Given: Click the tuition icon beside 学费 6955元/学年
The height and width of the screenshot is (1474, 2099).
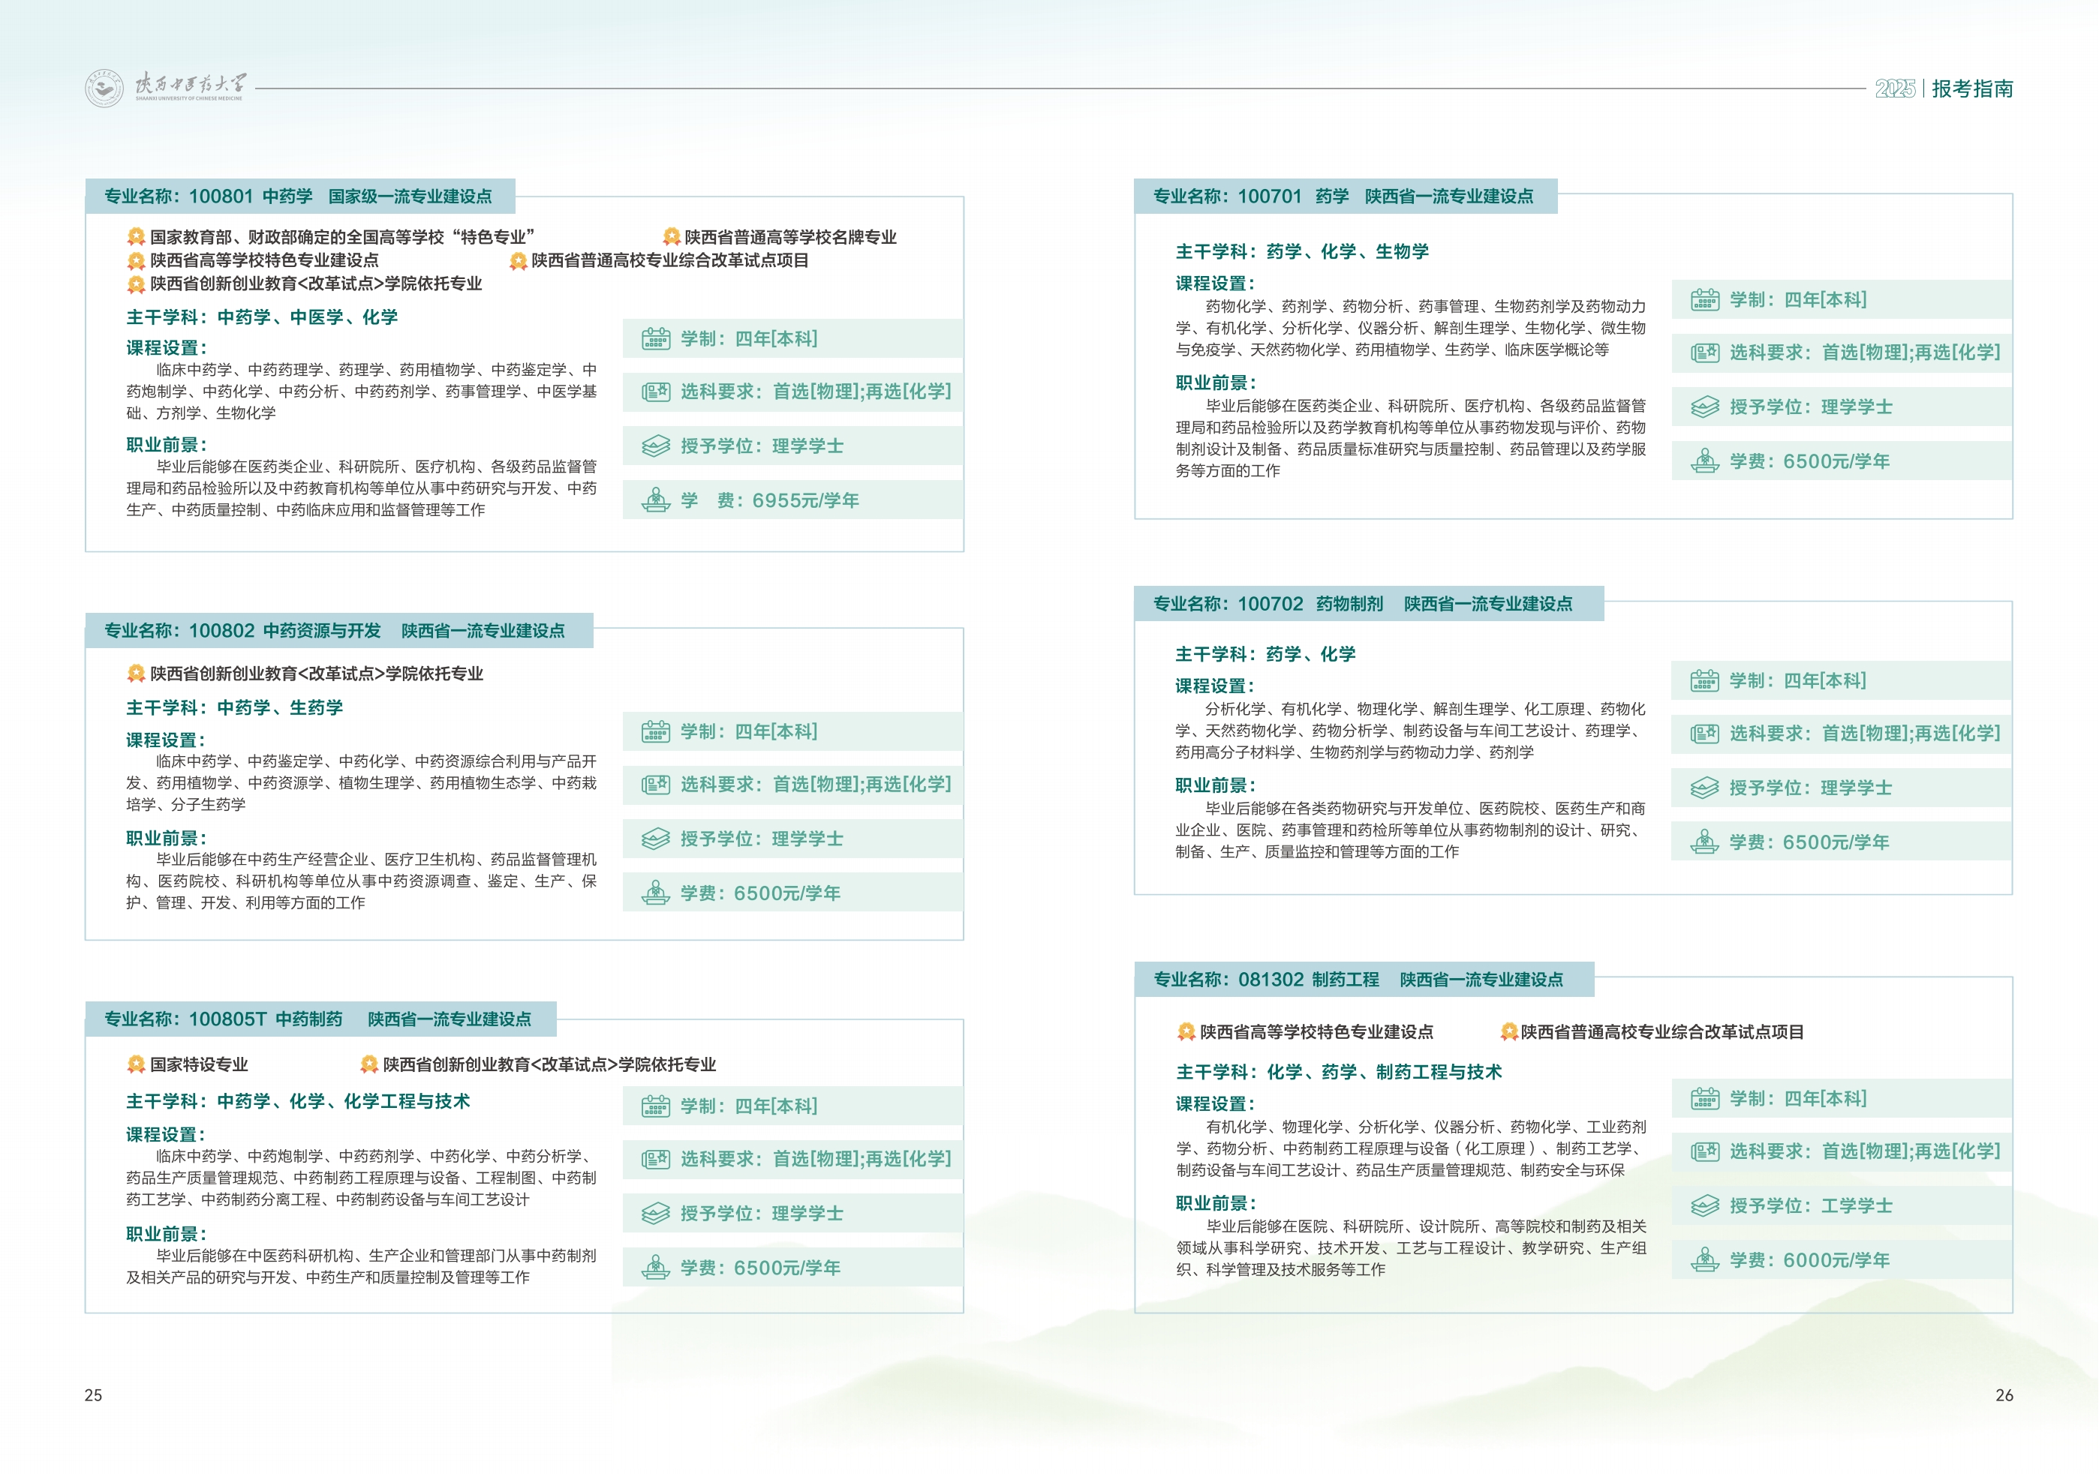Looking at the screenshot, I should 655,501.
